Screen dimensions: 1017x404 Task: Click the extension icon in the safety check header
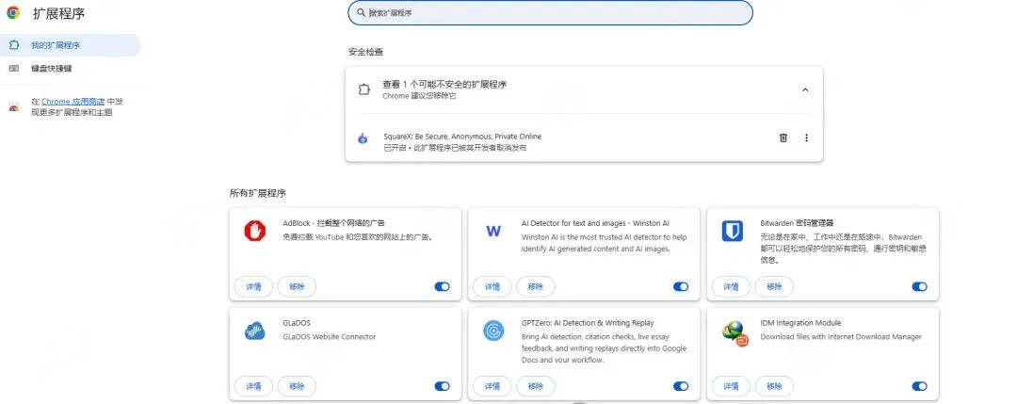tap(364, 89)
